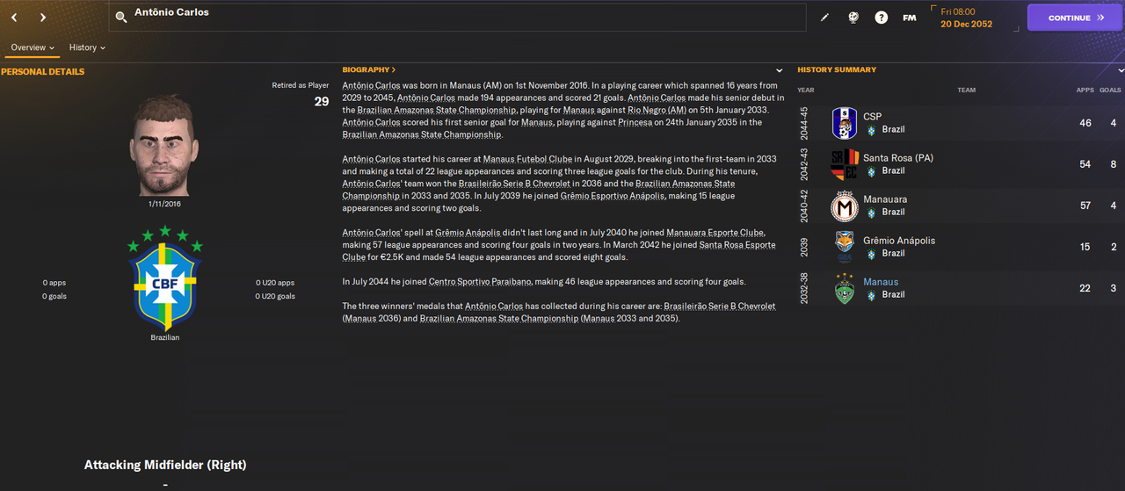Click Brazil flag under CSP
This screenshot has width=1125, height=491.
(x=871, y=130)
